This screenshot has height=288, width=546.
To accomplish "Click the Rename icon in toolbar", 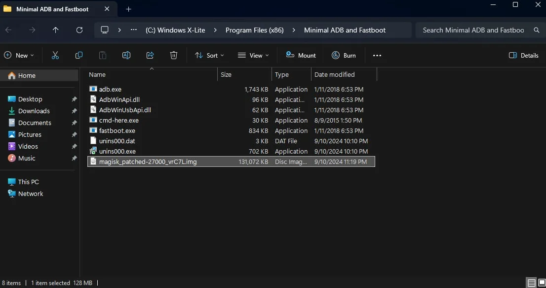I will (x=126, y=55).
